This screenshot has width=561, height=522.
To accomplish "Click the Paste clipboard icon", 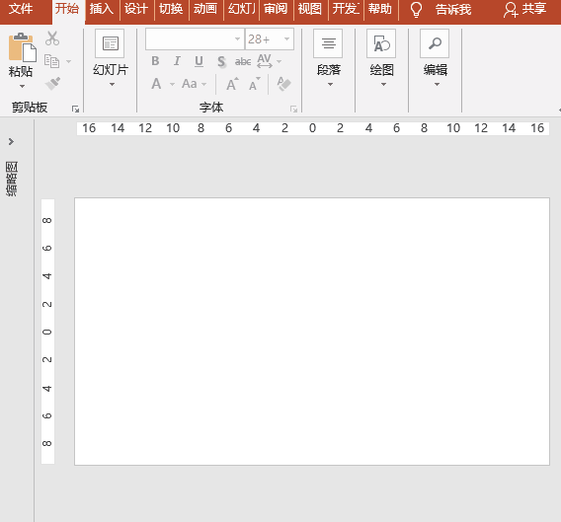I will 22,47.
